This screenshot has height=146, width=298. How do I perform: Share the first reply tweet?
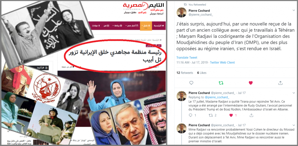[251, 115]
